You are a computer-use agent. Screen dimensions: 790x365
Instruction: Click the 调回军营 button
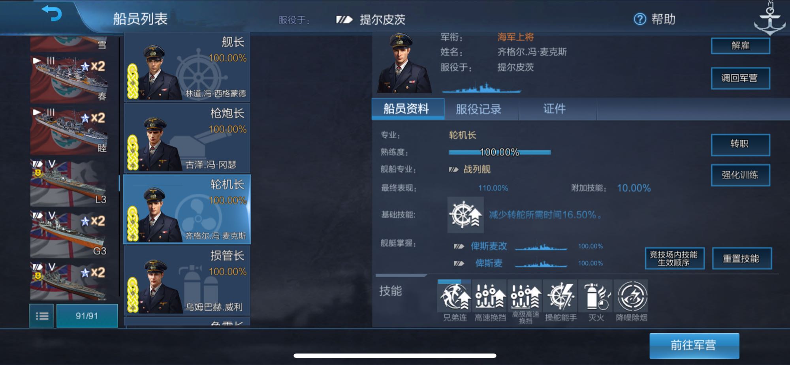click(x=740, y=78)
